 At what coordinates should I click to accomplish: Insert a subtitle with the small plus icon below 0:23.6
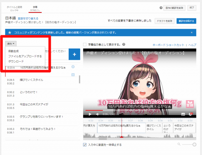coord(73,75)
